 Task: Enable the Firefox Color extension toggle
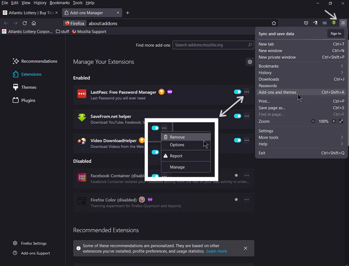(x=236, y=200)
